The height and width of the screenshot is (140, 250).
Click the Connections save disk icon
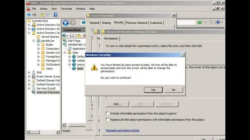(72, 35)
